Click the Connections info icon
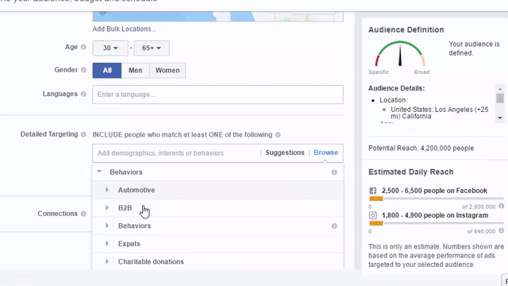 [83, 214]
